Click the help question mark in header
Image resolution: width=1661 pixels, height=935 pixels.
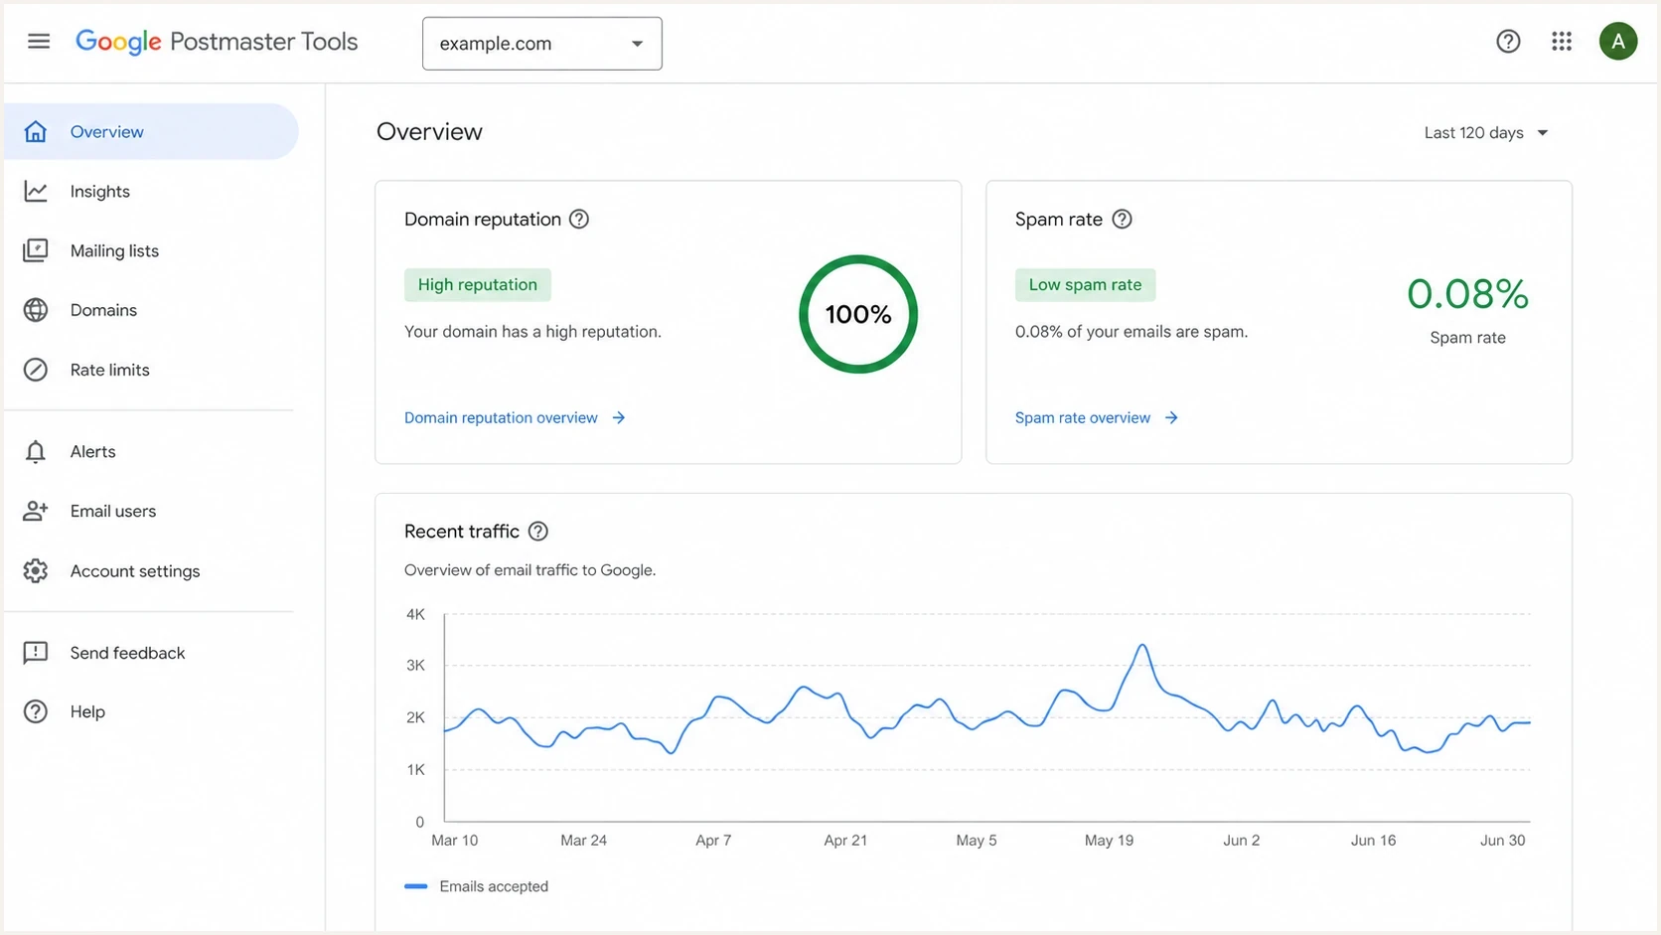pyautogui.click(x=1508, y=42)
